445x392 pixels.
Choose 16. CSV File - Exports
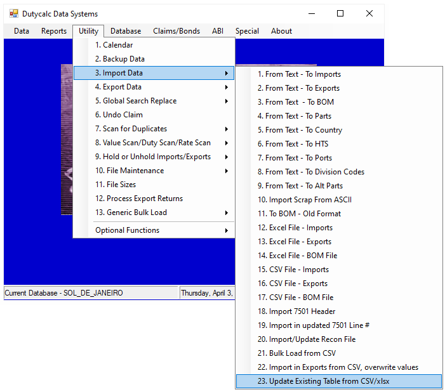(339, 284)
